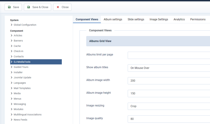Click the Languages chevron icon
This screenshot has height=124, width=210.
pos(11,83)
